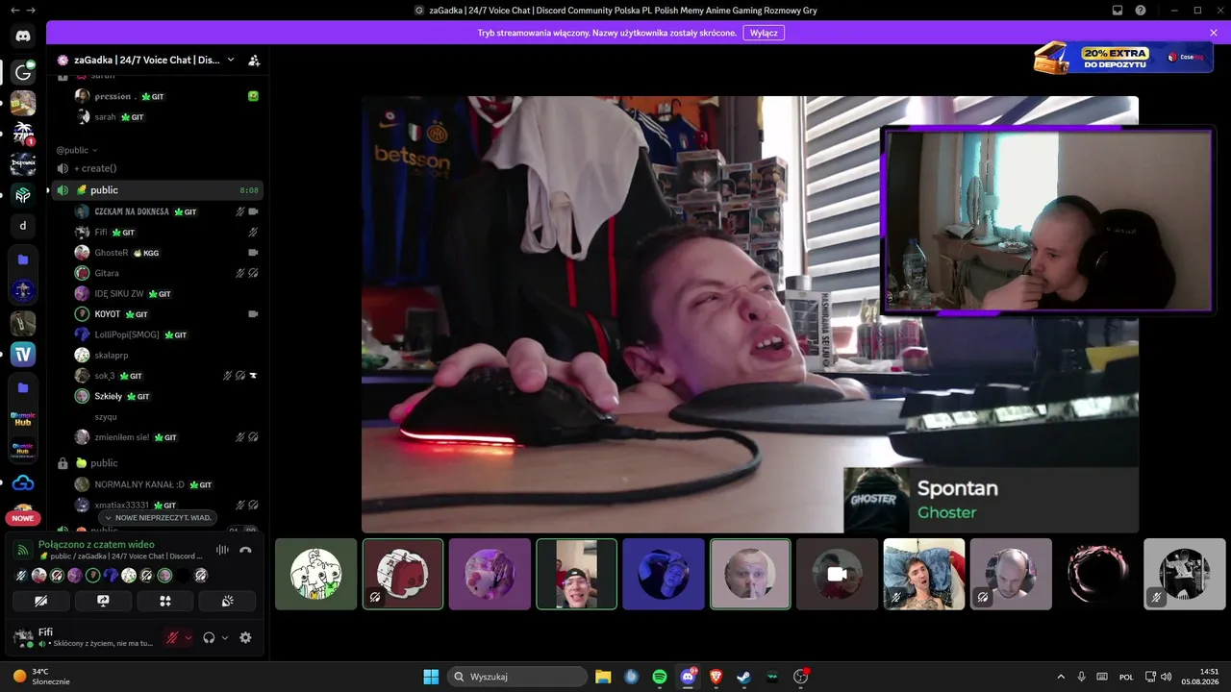This screenshot has width=1231, height=692.
Task: Expand the zaGadka server menu chevron
Action: coord(231,60)
